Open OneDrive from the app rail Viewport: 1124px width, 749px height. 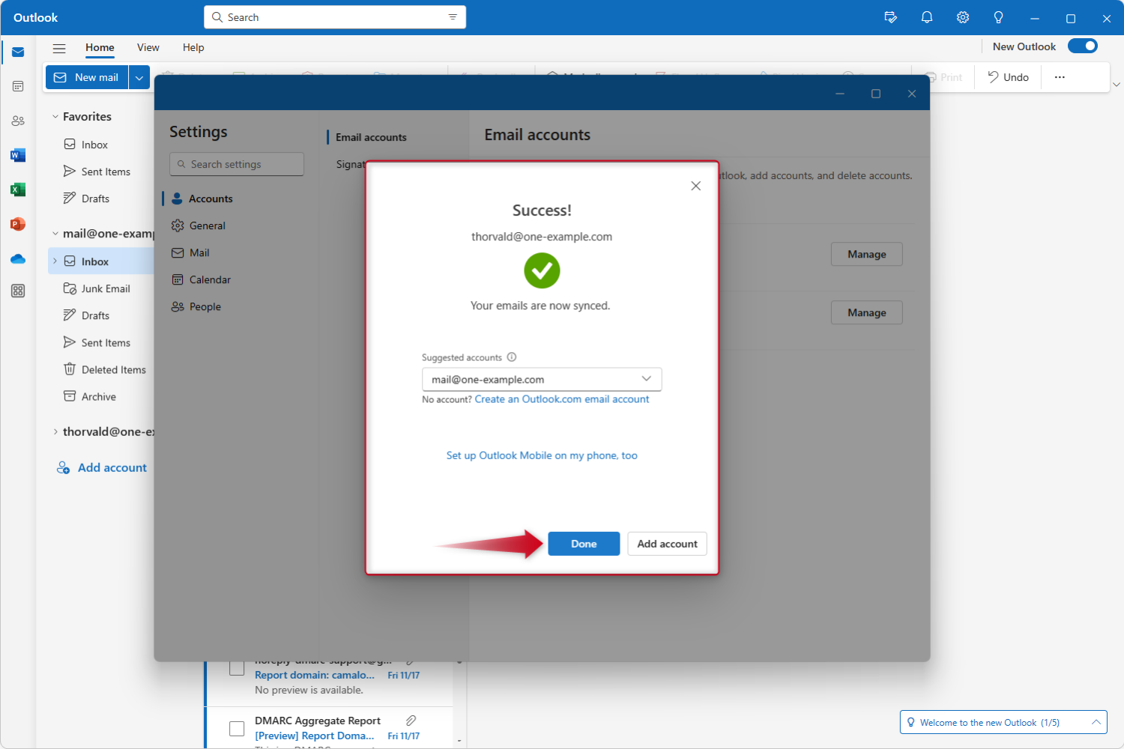18,258
